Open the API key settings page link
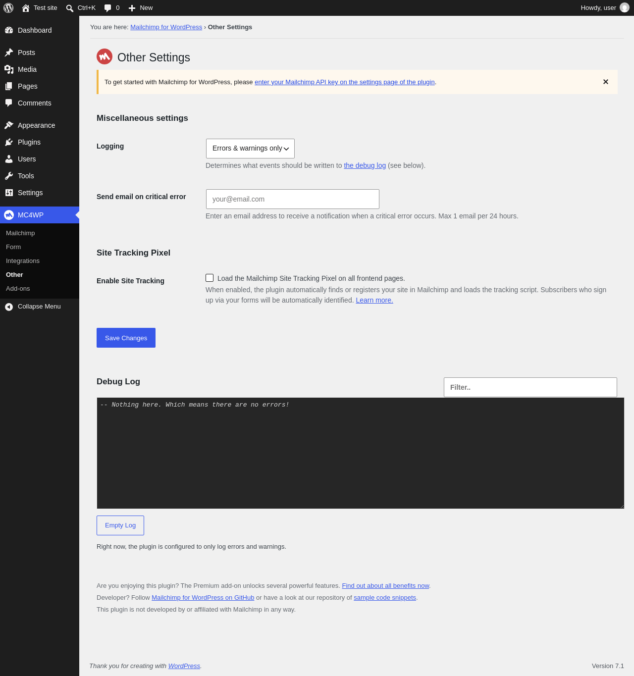The width and height of the screenshot is (634, 676). click(345, 82)
